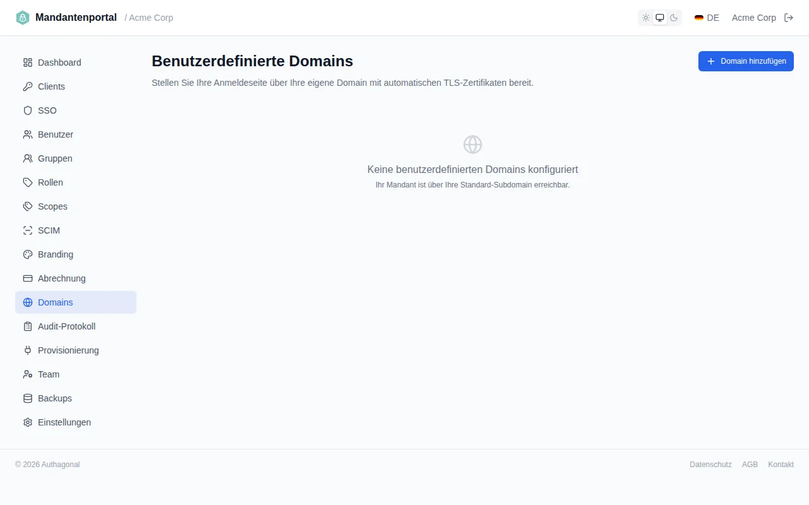Click the database icon beside Backups
This screenshot has width=809, height=505.
point(28,398)
